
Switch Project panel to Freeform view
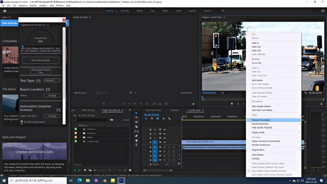90,170
